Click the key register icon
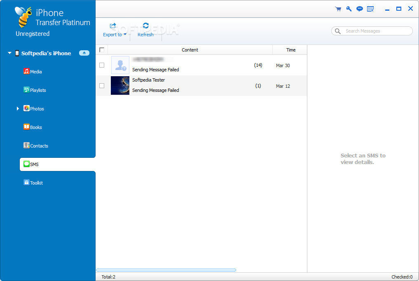419x281 pixels. (x=349, y=9)
